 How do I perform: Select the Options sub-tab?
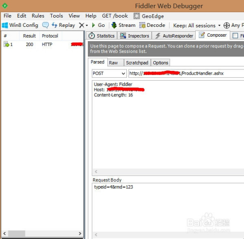[161, 63]
